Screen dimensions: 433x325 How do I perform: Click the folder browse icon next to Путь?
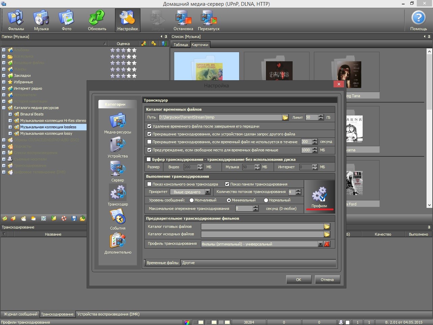tap(285, 117)
